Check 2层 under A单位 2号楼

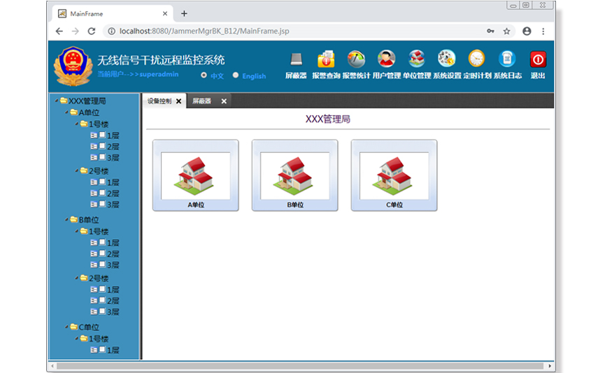click(102, 193)
